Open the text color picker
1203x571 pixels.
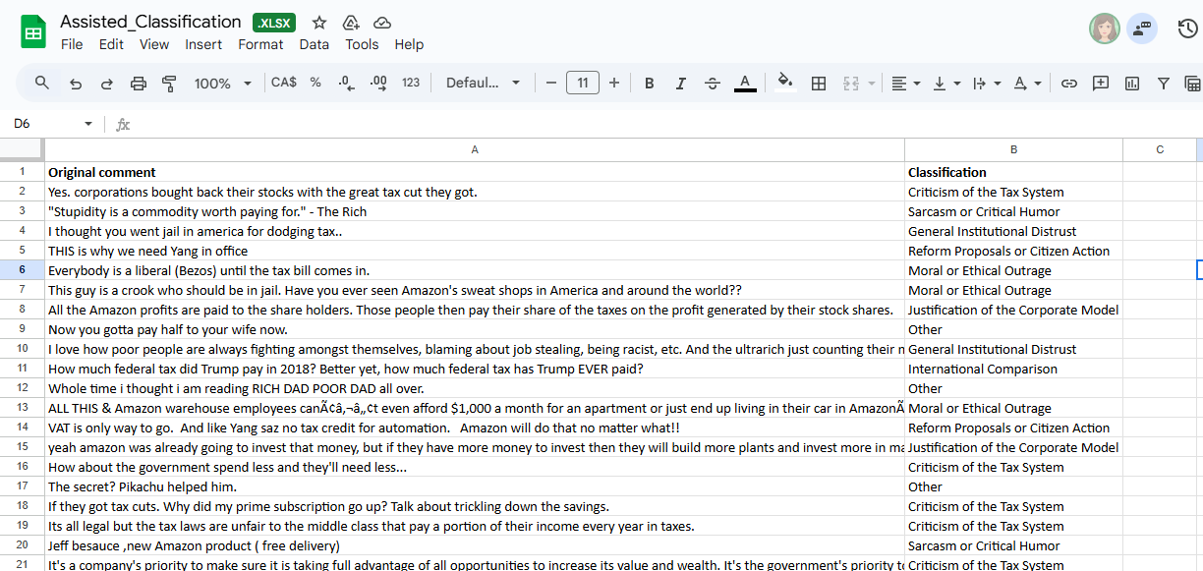tap(745, 84)
